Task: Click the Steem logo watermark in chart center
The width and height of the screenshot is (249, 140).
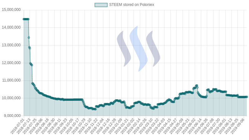Action: [139, 49]
